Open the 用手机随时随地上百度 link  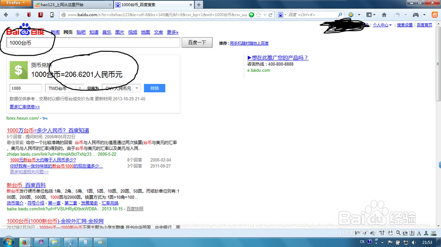(249, 43)
